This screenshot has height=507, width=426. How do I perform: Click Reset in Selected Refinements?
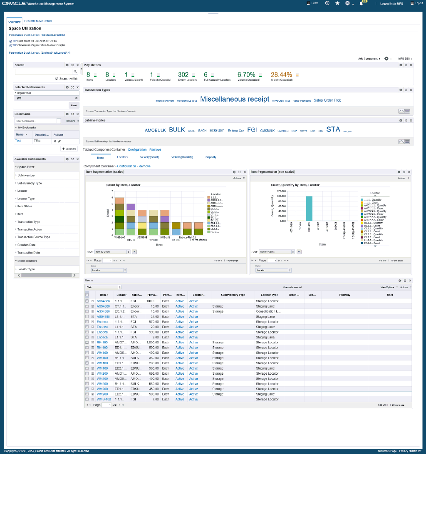point(74,105)
